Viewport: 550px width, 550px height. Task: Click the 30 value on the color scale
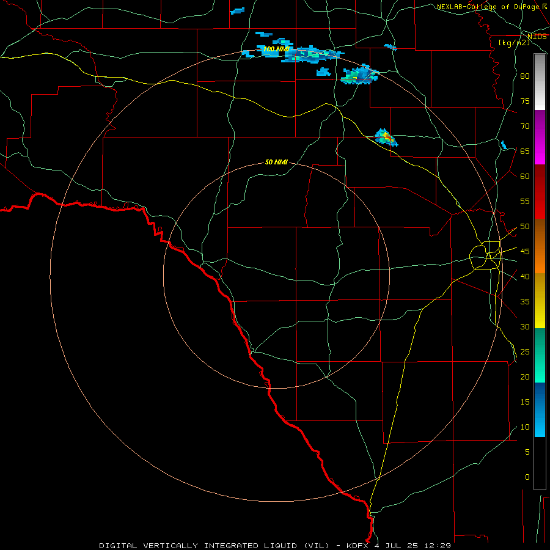coord(525,326)
